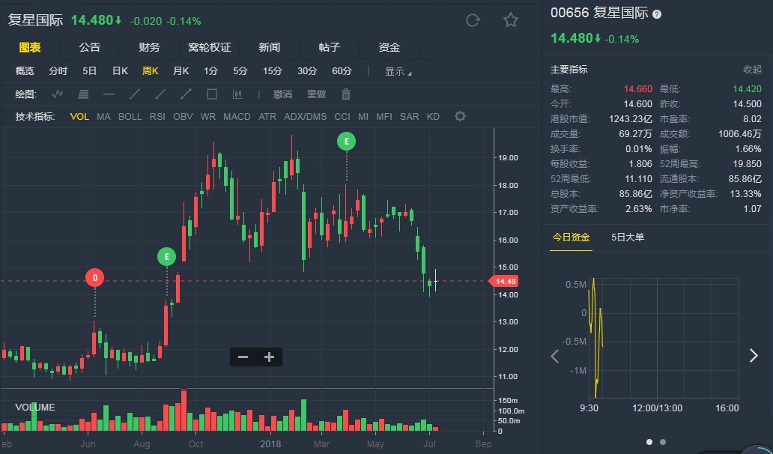Zoom in chart with plus button
The image size is (773, 454).
270,357
